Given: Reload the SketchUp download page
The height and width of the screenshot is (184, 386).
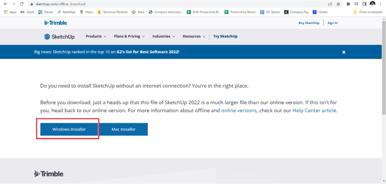Looking at the screenshot, I should point(22,4).
